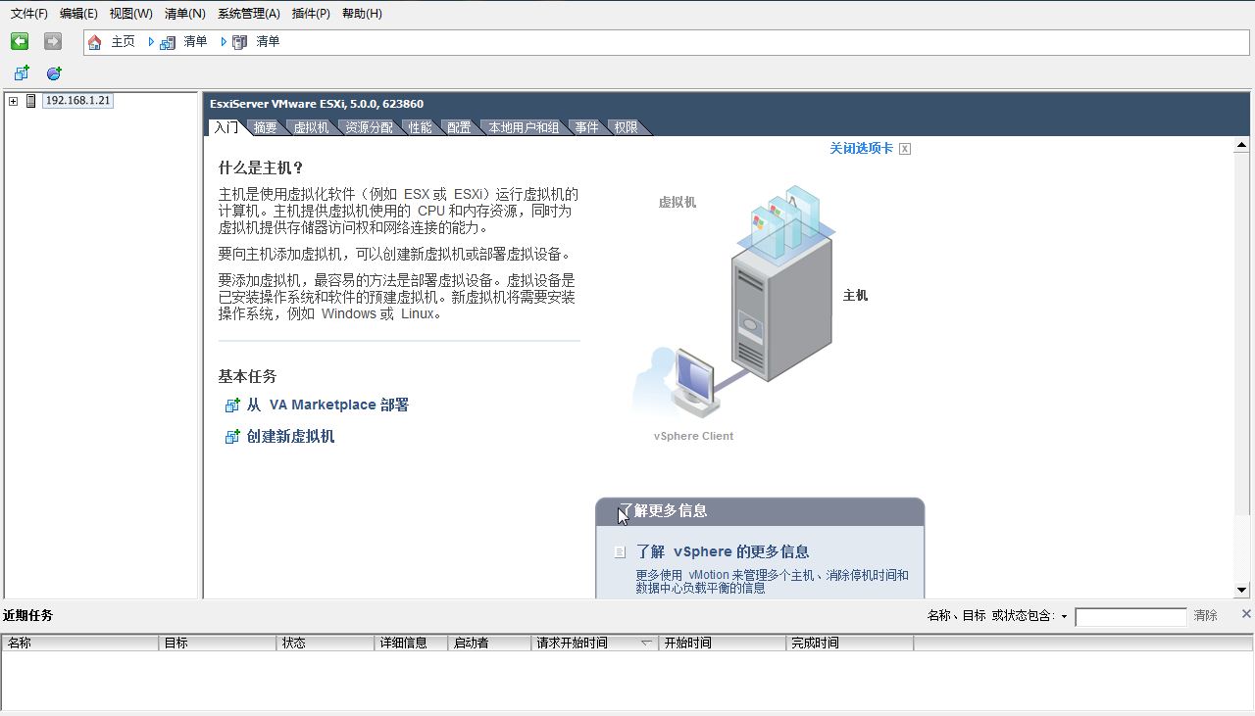
Task: Expand the 192.168.1.21 host tree node
Action: pos(13,101)
